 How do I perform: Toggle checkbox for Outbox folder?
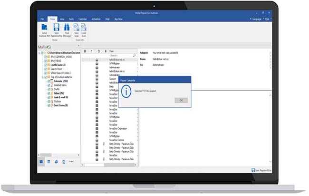(x=48, y=101)
